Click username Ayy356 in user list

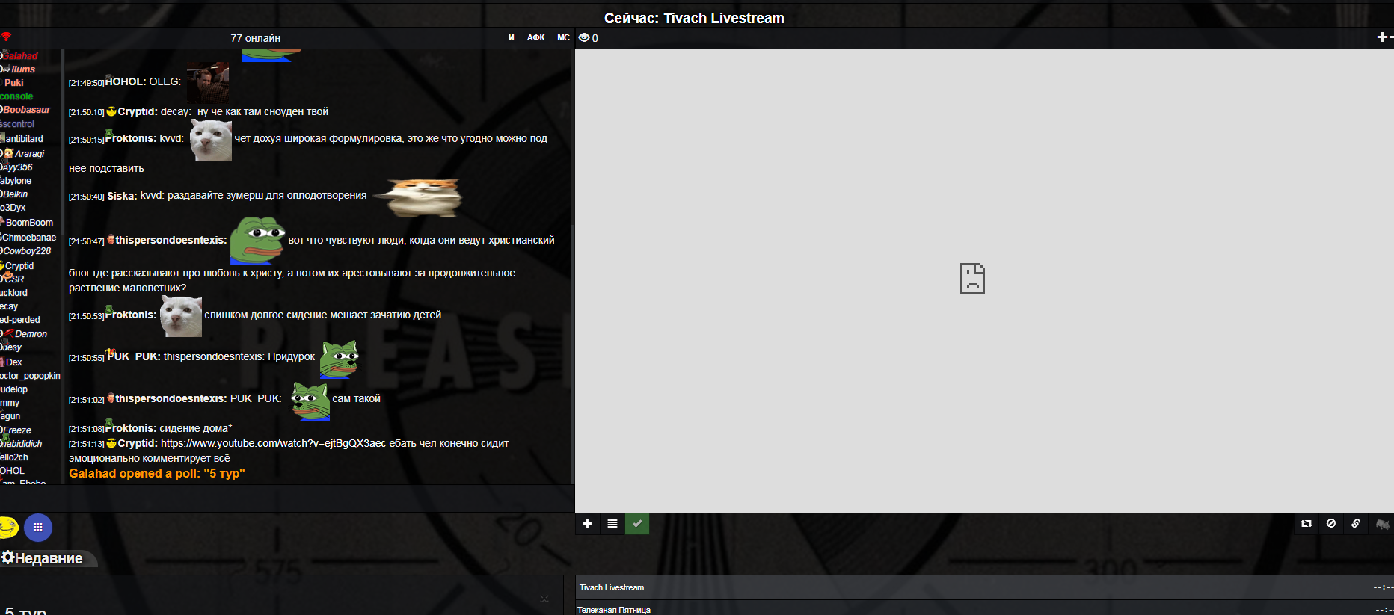17,167
